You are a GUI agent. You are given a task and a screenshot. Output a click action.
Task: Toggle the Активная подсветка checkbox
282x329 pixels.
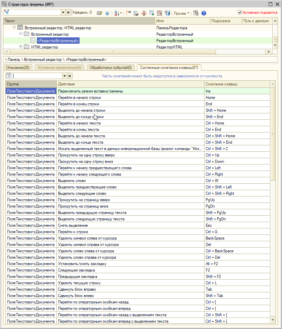tap(240, 12)
